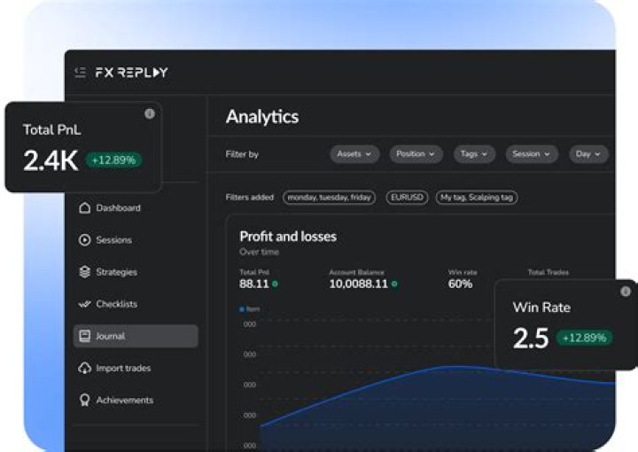Click the Import trades cloud icon
Screen dimensions: 638x452
click(85, 368)
